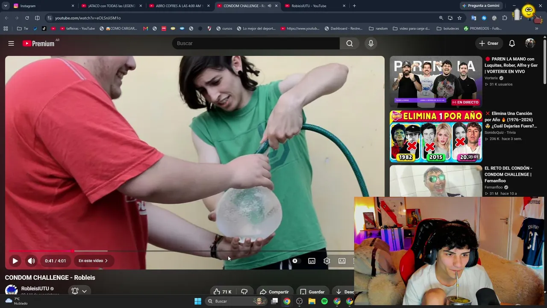Focus the YouTube 'Buscar' search box
This screenshot has width=547, height=308.
tap(256, 43)
